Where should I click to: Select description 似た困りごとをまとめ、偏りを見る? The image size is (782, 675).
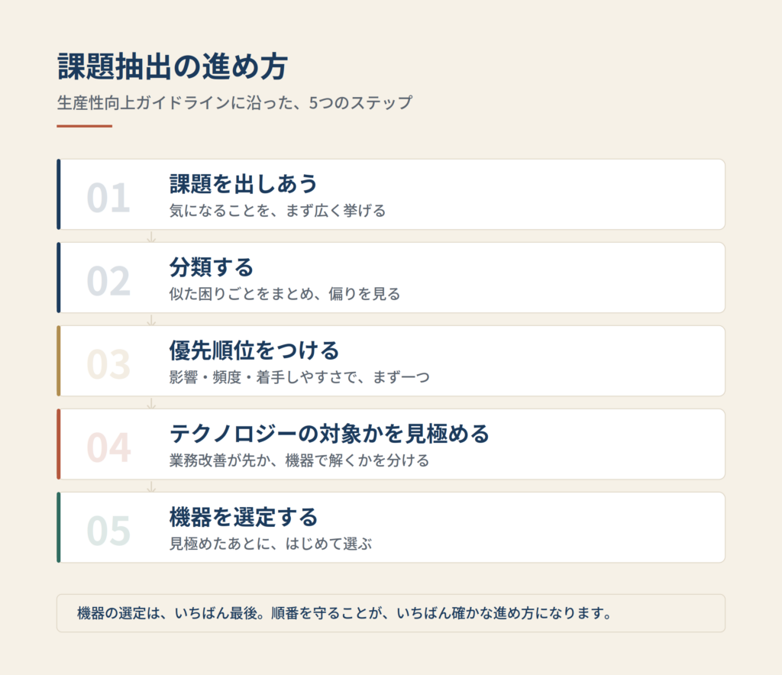point(285,294)
